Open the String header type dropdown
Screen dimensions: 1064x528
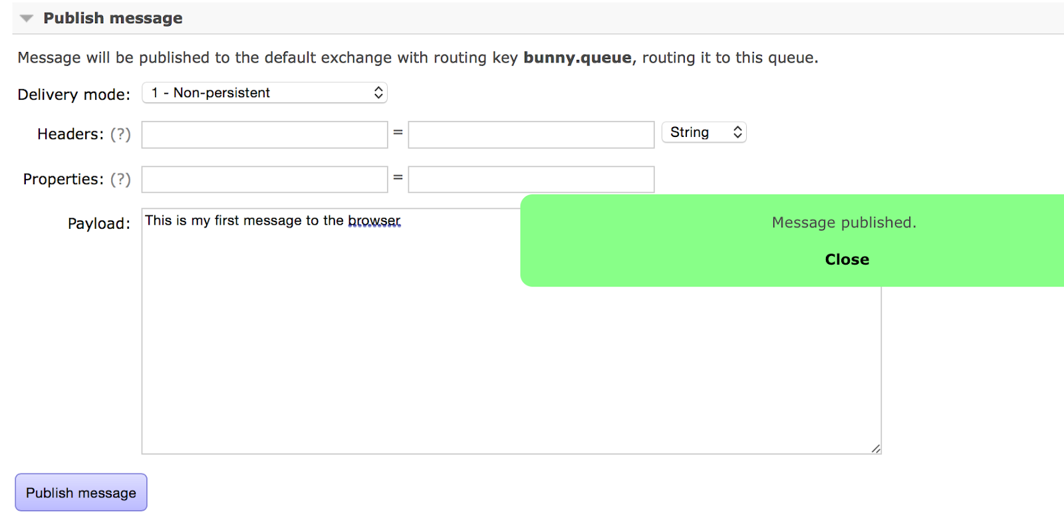tap(704, 132)
